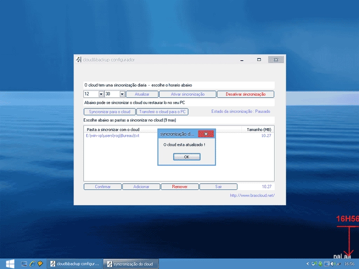Maximize the cloud&backup configurador window
The width and height of the screenshot is (359, 269).
pos(259,60)
